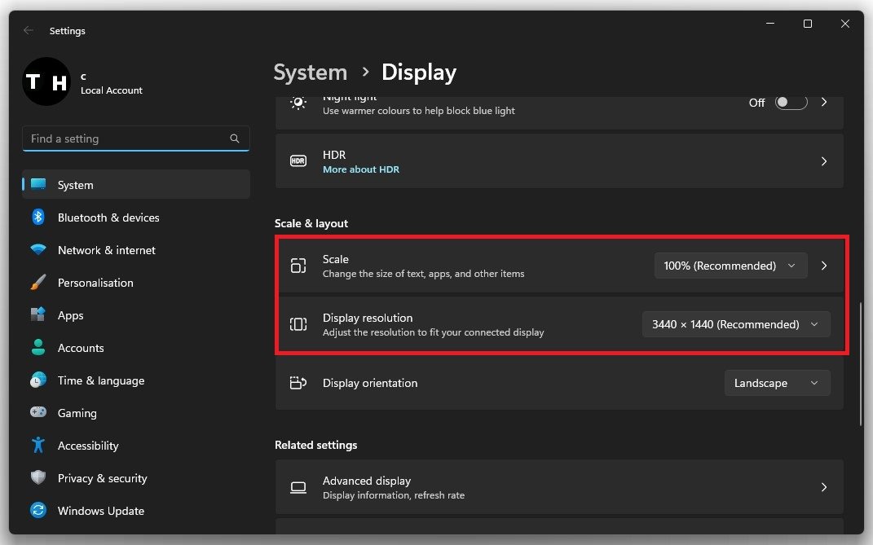Image resolution: width=873 pixels, height=545 pixels.
Task: Click the vertical scrollbar on the right
Action: click(x=861, y=363)
